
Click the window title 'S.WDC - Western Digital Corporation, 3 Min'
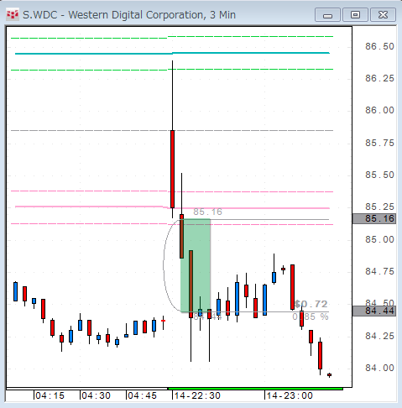(129, 15)
